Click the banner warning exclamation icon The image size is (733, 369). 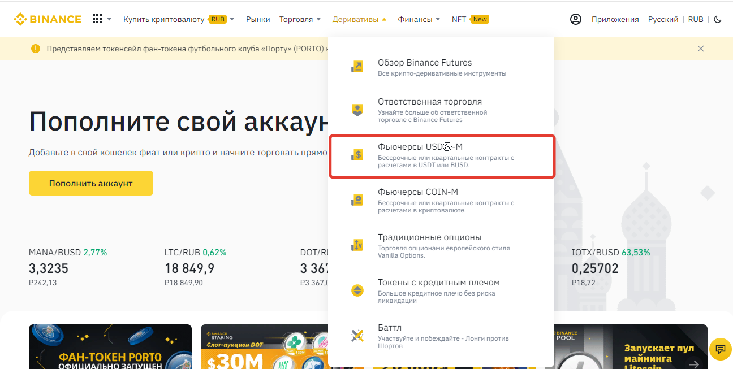[36, 49]
